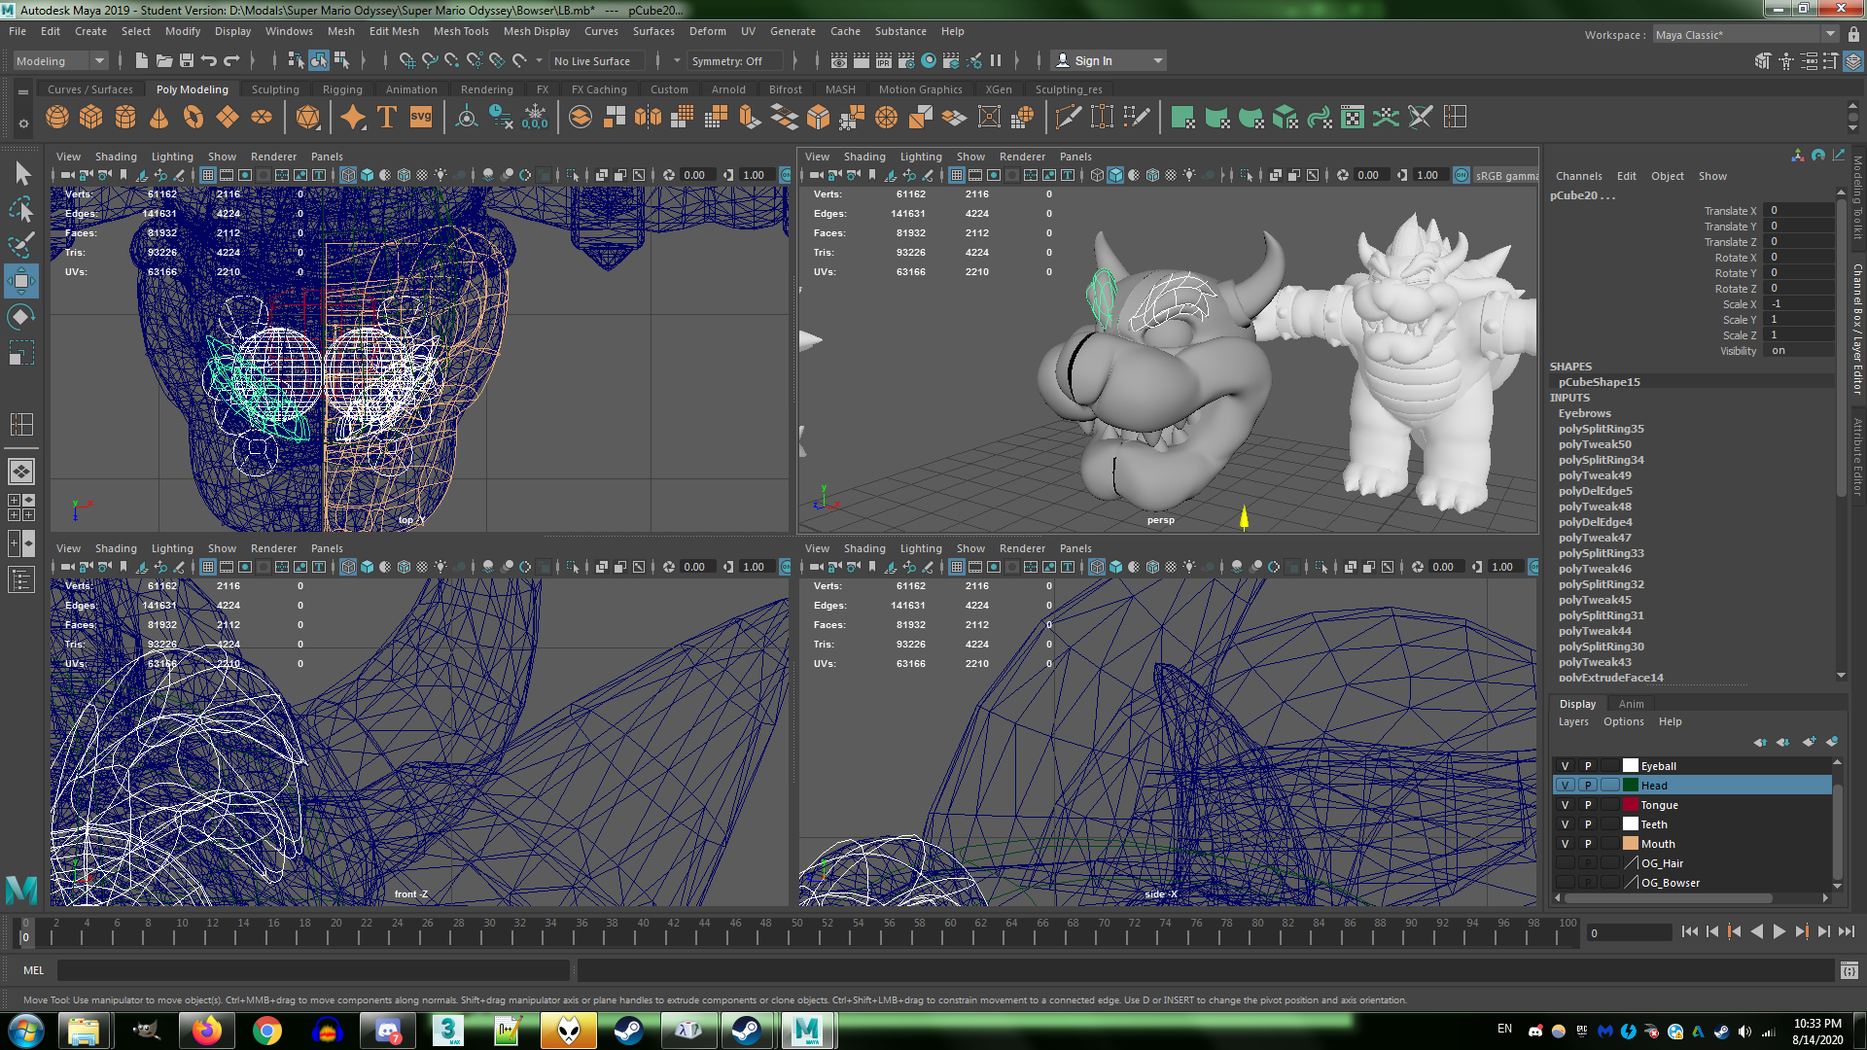Click the planar UV mapping green icon

(1182, 118)
